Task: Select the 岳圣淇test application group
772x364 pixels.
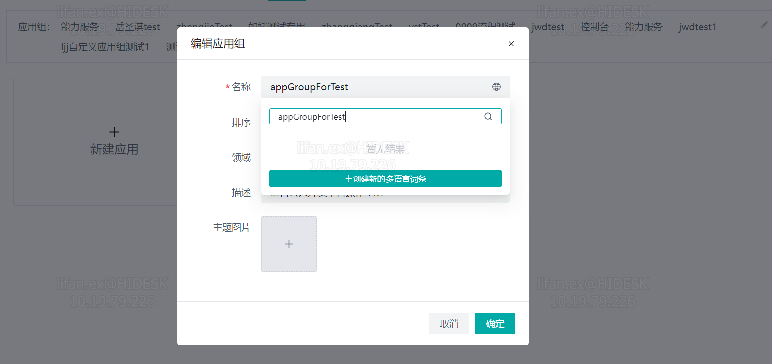Action: [138, 27]
